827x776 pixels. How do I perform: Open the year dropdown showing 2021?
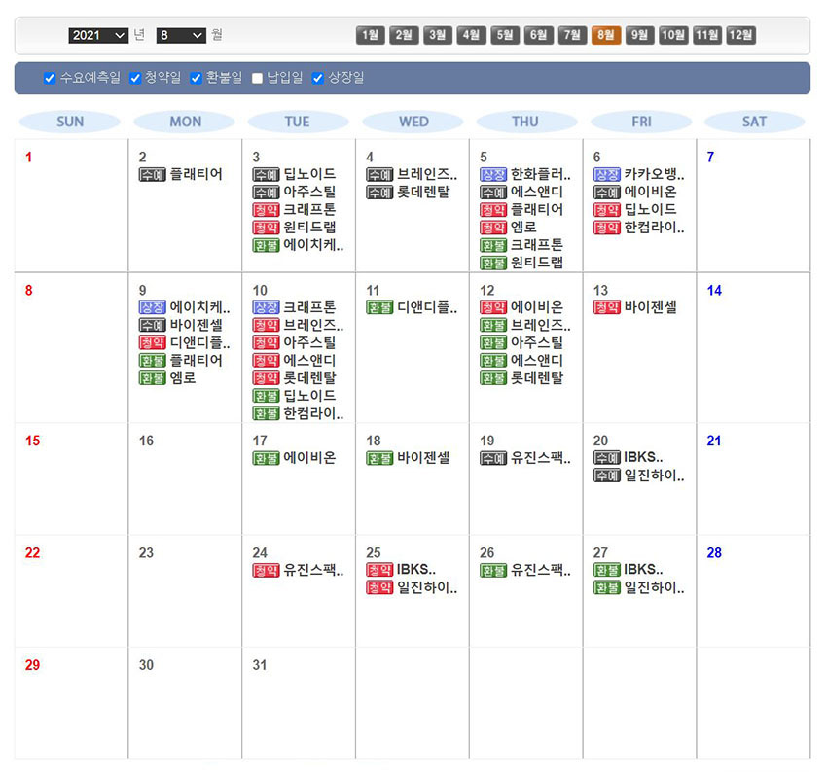[98, 35]
